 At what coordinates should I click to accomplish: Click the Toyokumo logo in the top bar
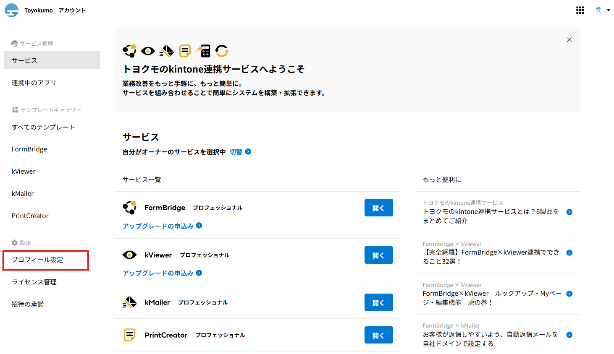coord(11,10)
